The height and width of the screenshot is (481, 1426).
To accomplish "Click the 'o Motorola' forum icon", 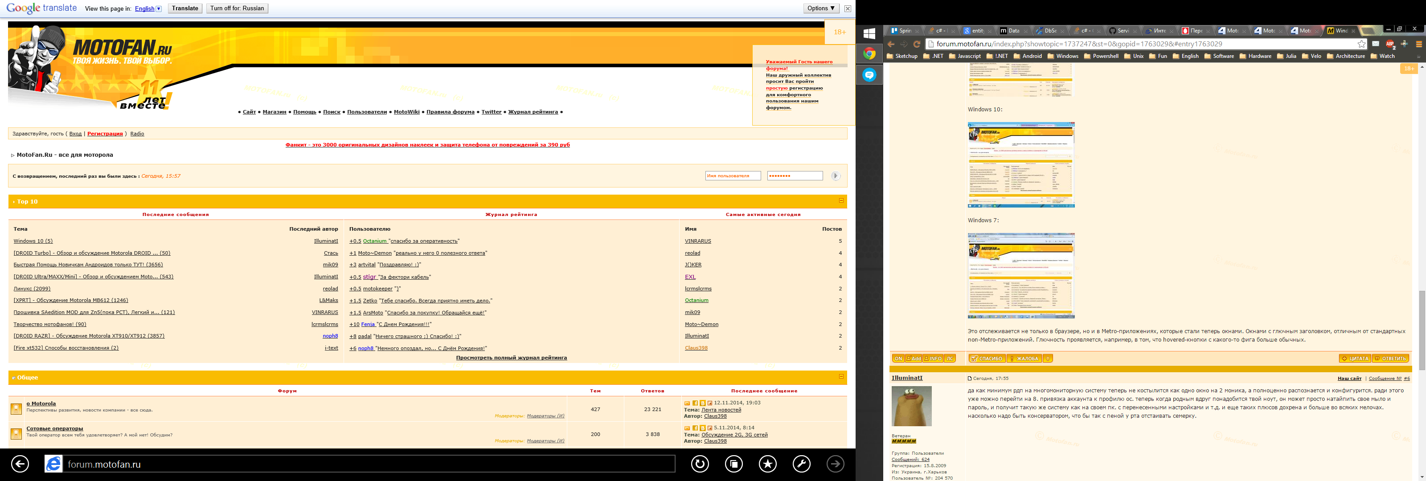I will pyautogui.click(x=16, y=409).
